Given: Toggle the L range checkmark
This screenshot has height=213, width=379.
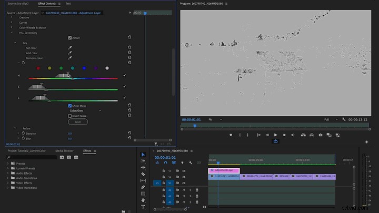Looking at the screenshot, I should [x=124, y=98].
